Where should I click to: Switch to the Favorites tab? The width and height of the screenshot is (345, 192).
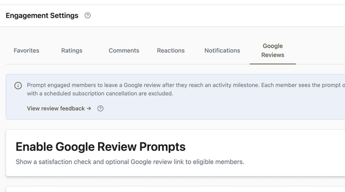26,50
